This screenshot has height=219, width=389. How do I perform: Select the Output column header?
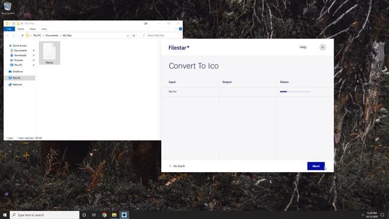(227, 82)
